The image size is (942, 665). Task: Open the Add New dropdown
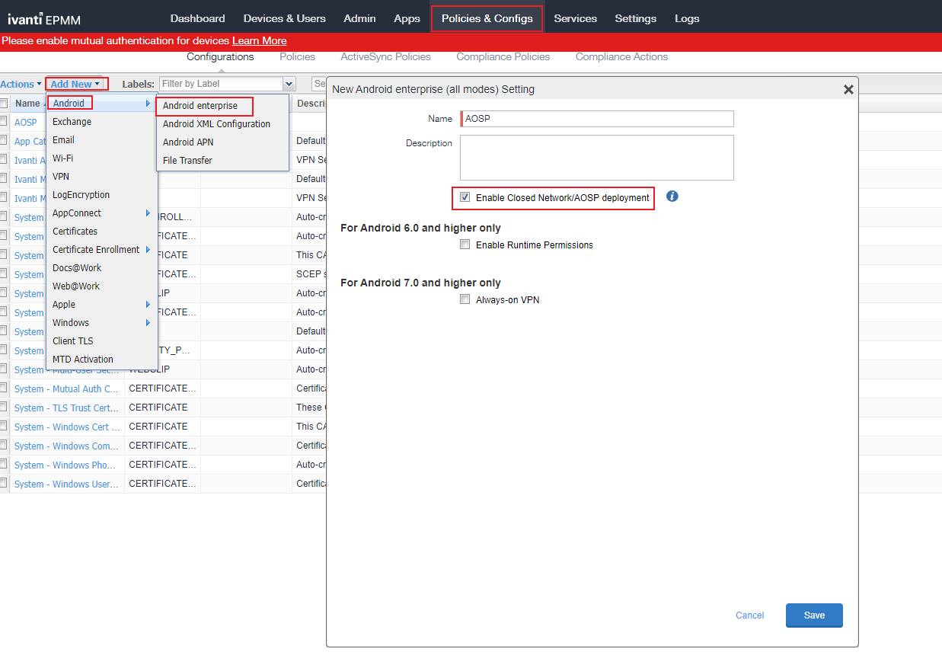[x=75, y=85]
